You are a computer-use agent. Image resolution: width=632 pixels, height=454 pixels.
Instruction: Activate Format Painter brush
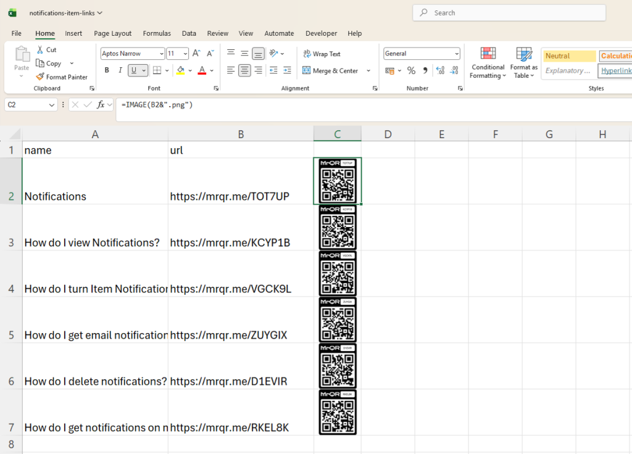(40, 76)
